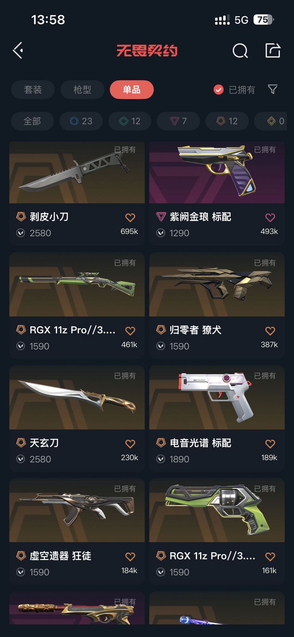Favorite 紫阙金琅 标配 with the heart

(x=270, y=218)
